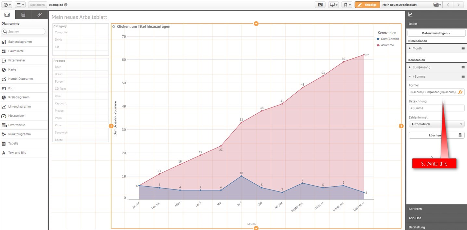This screenshot has height=230, width=467.
Task: Focus the Suchen search field
Action: [23, 31]
